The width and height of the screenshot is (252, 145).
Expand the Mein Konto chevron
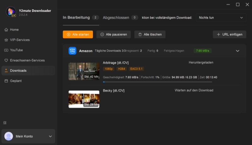point(50,136)
